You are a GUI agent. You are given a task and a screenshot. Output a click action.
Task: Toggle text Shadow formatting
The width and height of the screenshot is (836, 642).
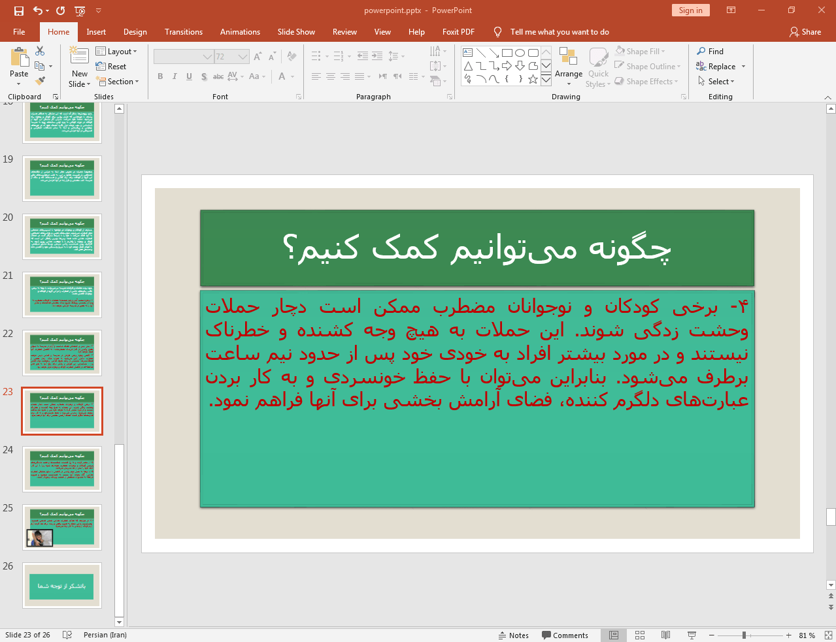click(204, 76)
